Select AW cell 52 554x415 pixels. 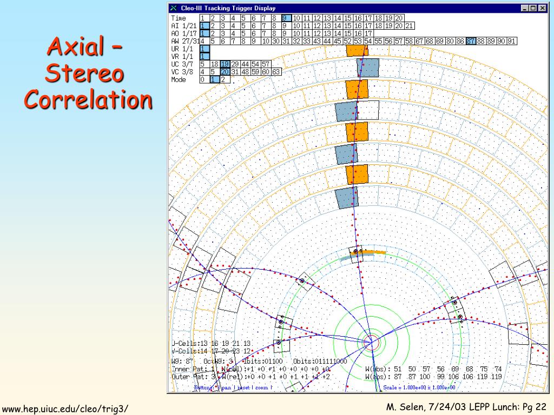[348, 41]
